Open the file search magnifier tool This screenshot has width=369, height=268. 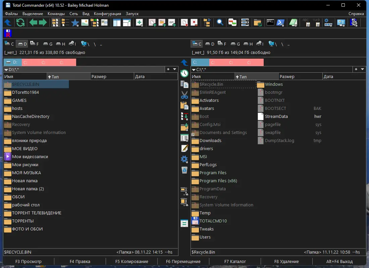click(219, 22)
